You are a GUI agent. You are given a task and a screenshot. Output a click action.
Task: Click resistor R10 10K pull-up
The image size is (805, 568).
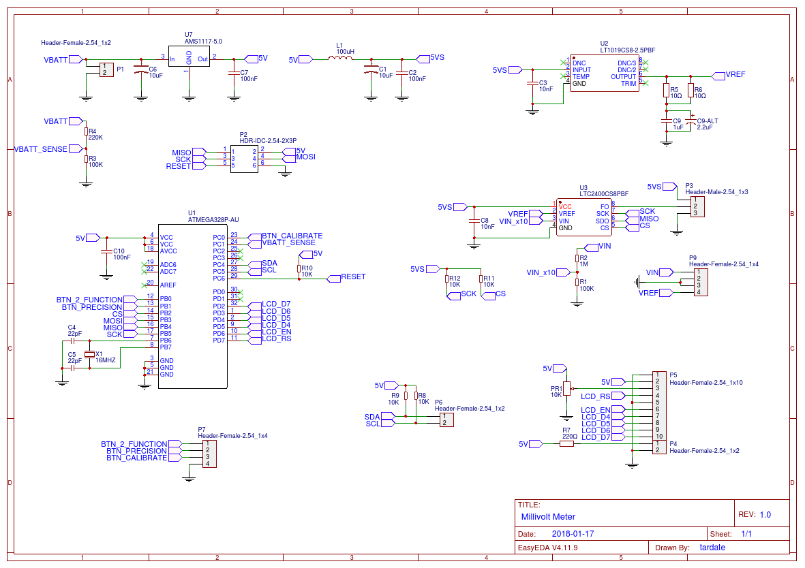(x=299, y=269)
